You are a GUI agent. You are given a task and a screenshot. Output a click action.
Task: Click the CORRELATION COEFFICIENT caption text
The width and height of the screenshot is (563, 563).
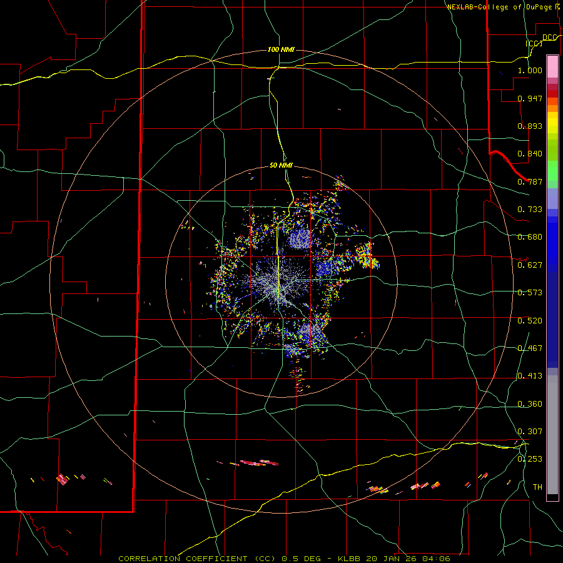pyautogui.click(x=183, y=559)
